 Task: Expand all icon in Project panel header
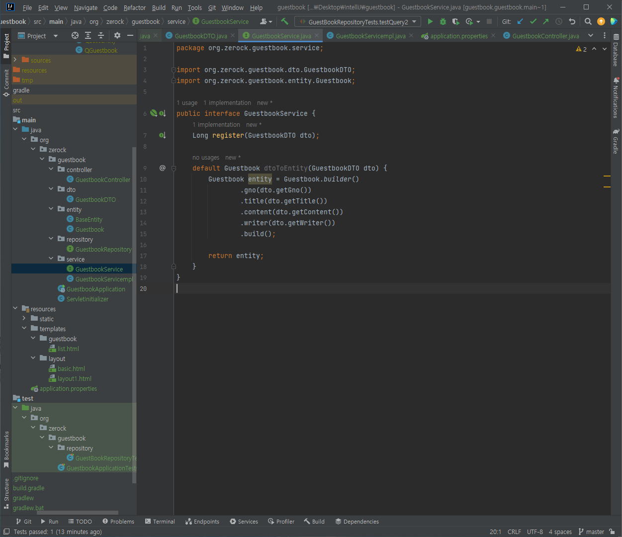coord(88,35)
